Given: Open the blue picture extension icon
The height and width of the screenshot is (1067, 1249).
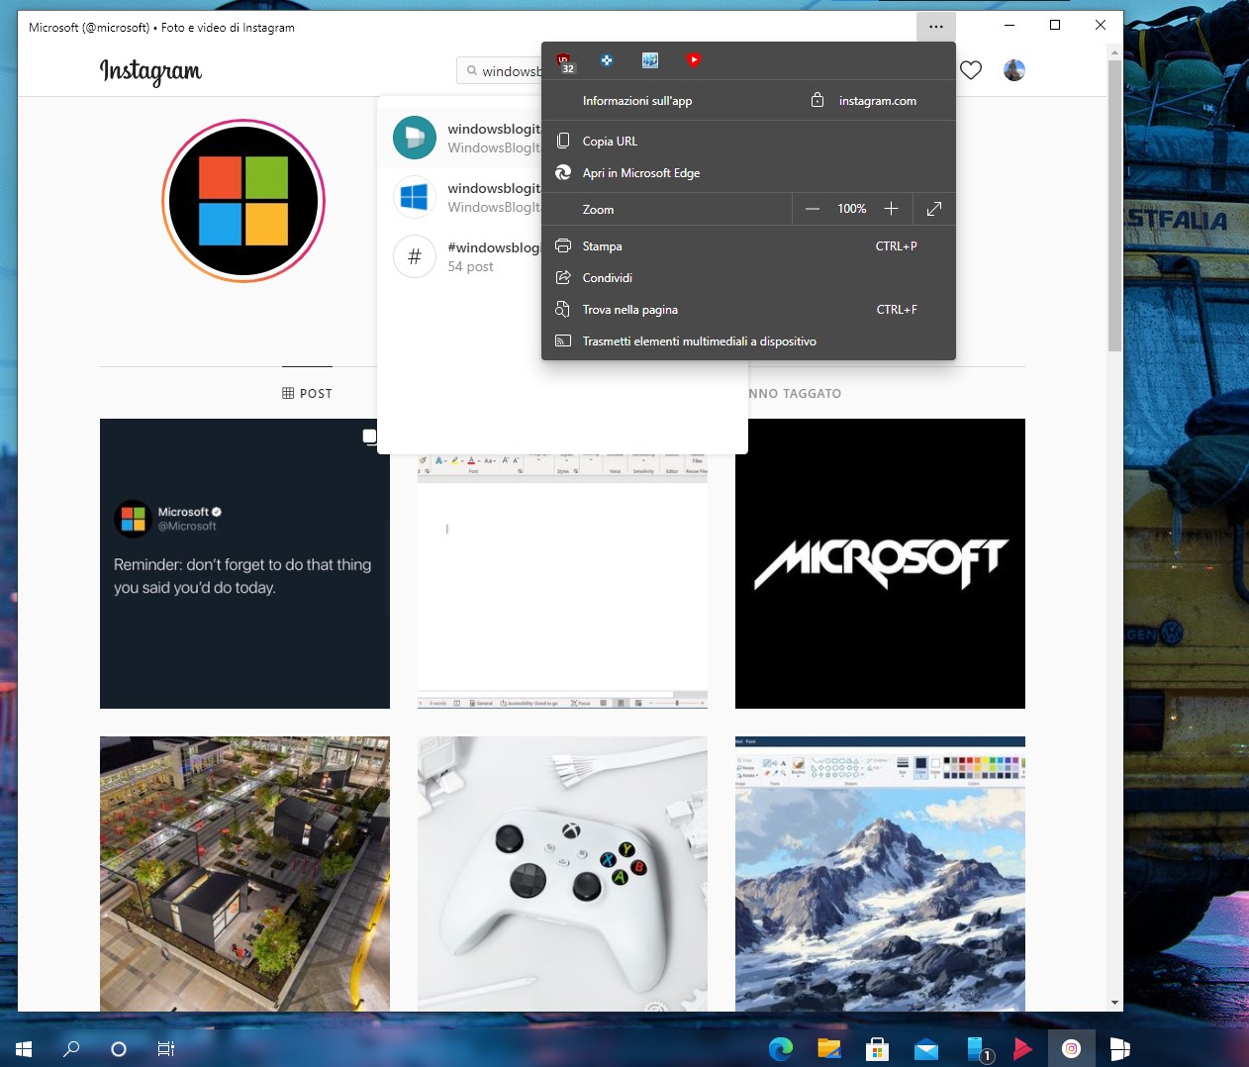Looking at the screenshot, I should point(650,60).
